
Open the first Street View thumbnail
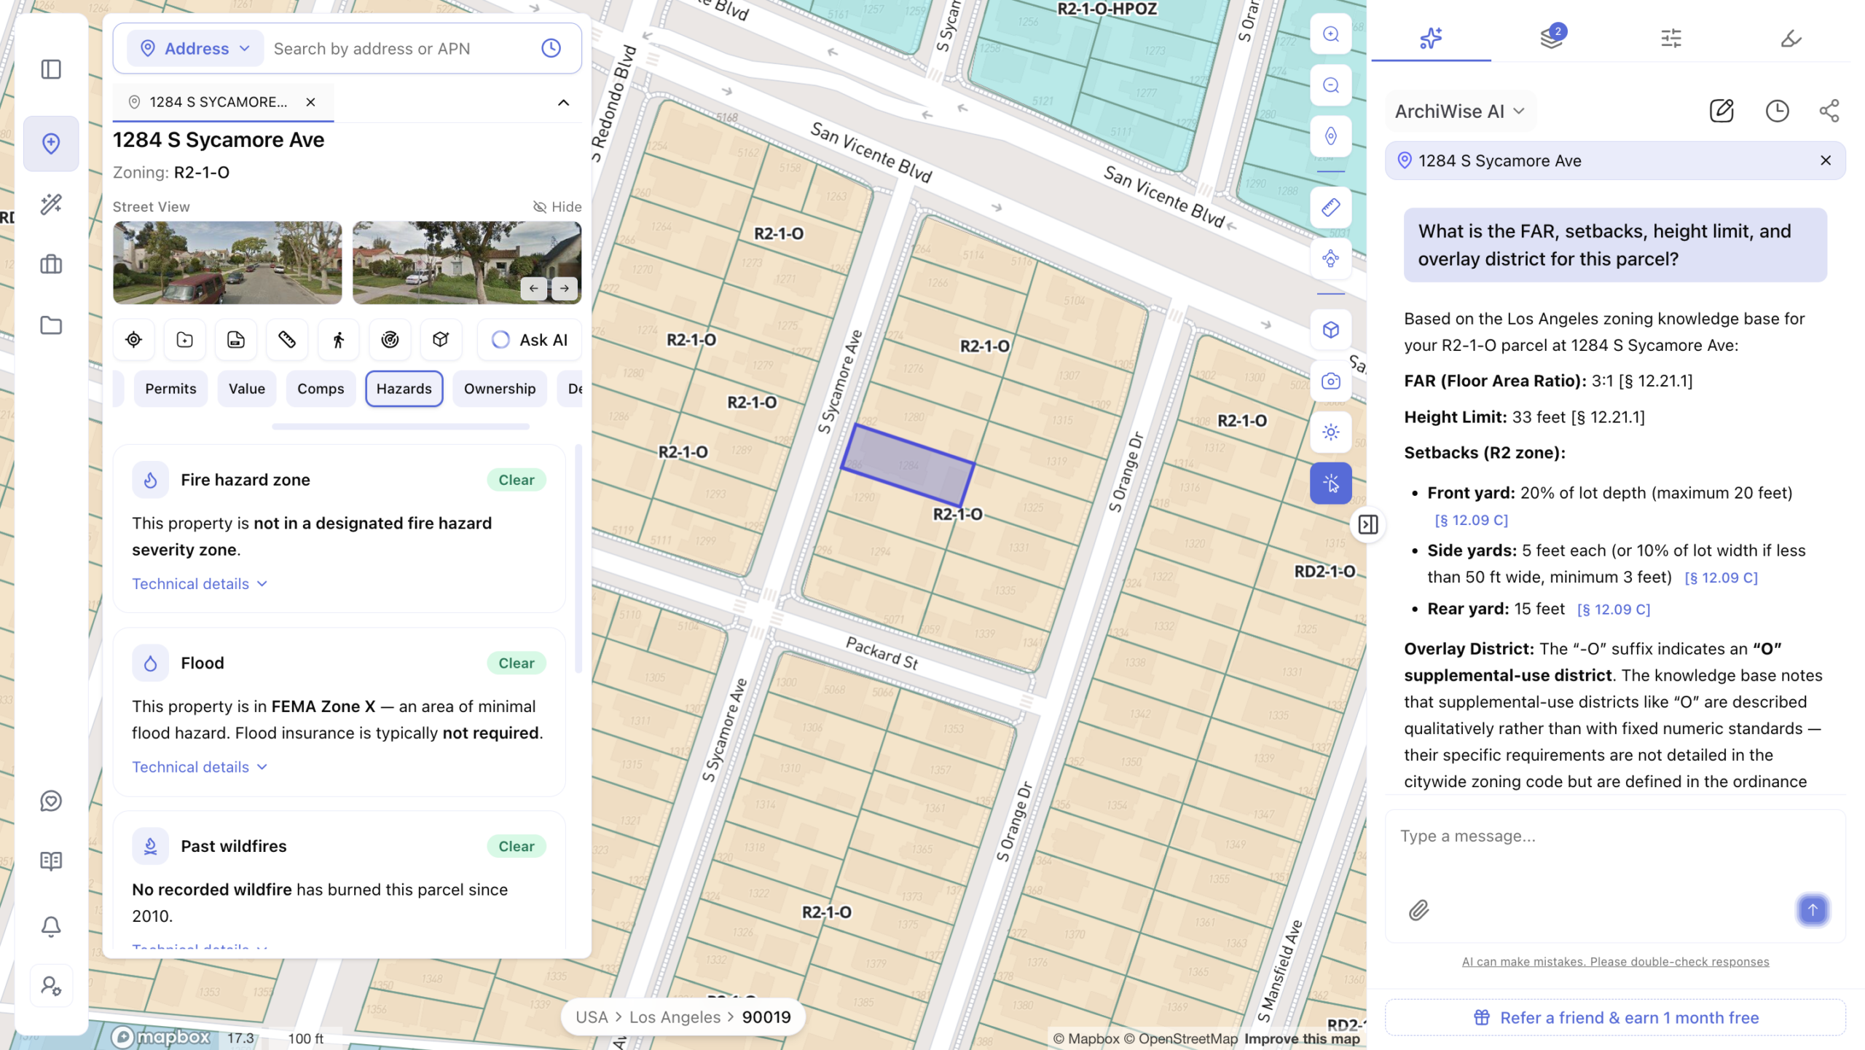pyautogui.click(x=227, y=263)
